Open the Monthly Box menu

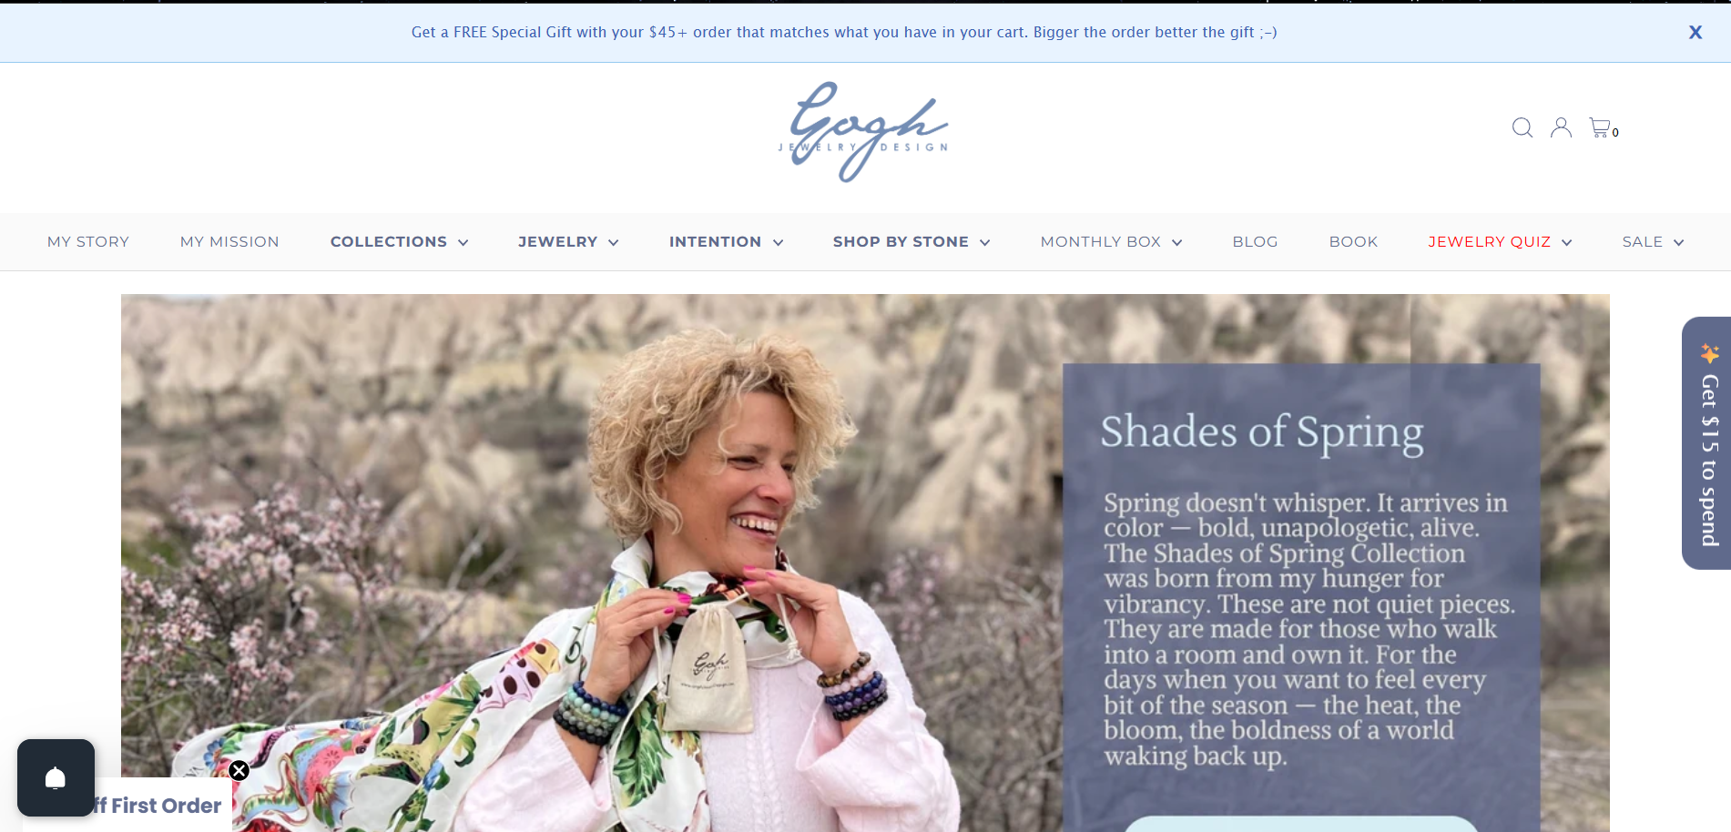point(1111,241)
